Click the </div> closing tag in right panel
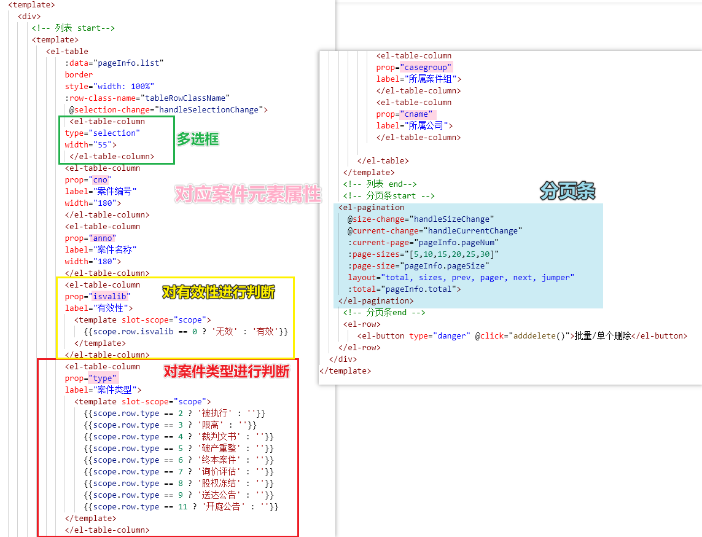 [x=343, y=359]
